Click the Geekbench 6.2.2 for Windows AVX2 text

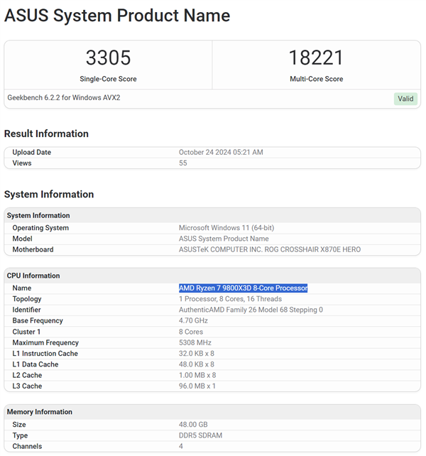click(64, 97)
